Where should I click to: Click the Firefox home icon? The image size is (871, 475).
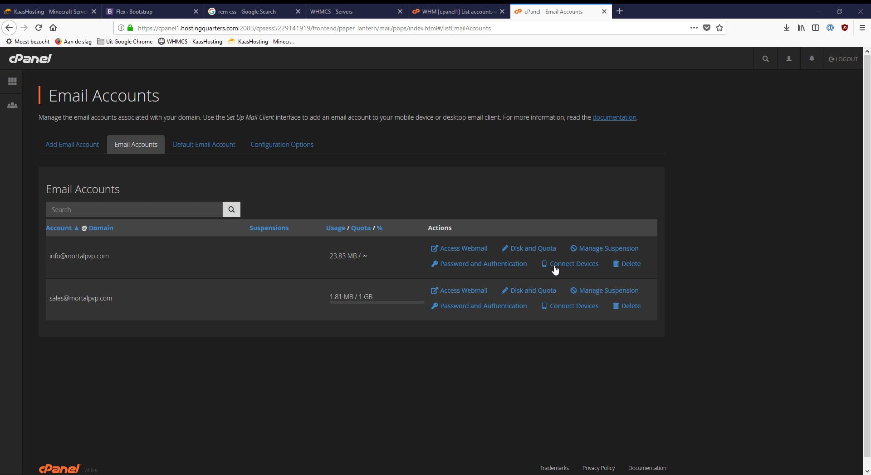(x=53, y=28)
